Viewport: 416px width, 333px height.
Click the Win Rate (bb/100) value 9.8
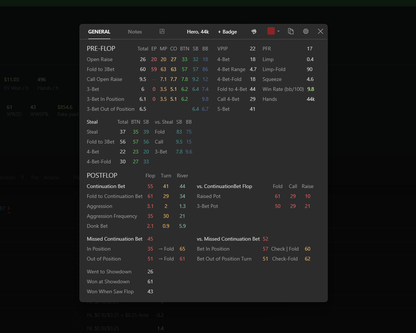coord(311,89)
